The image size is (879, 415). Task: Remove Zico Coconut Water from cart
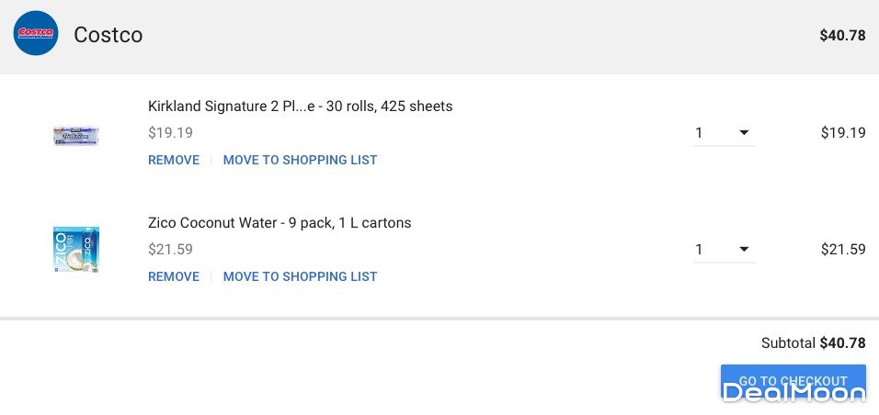(x=174, y=276)
